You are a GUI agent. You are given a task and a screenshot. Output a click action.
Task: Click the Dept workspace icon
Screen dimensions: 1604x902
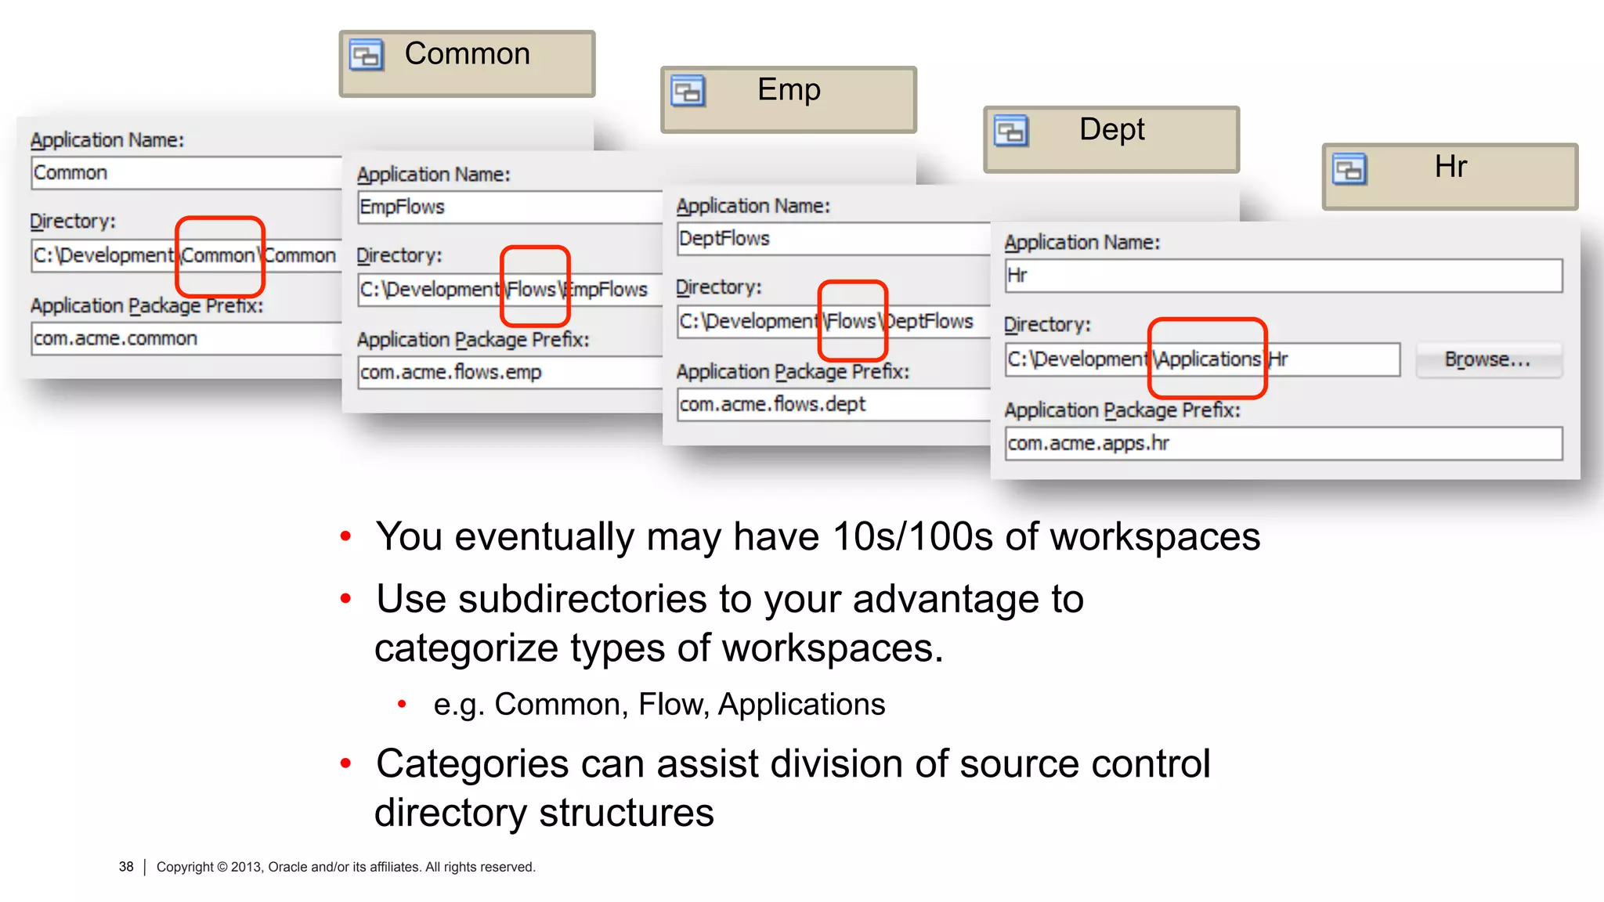pyautogui.click(x=1011, y=131)
